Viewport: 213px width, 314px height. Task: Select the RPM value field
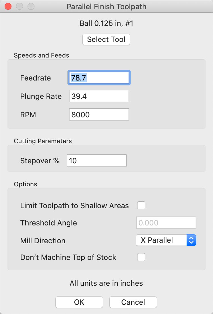tap(99, 114)
